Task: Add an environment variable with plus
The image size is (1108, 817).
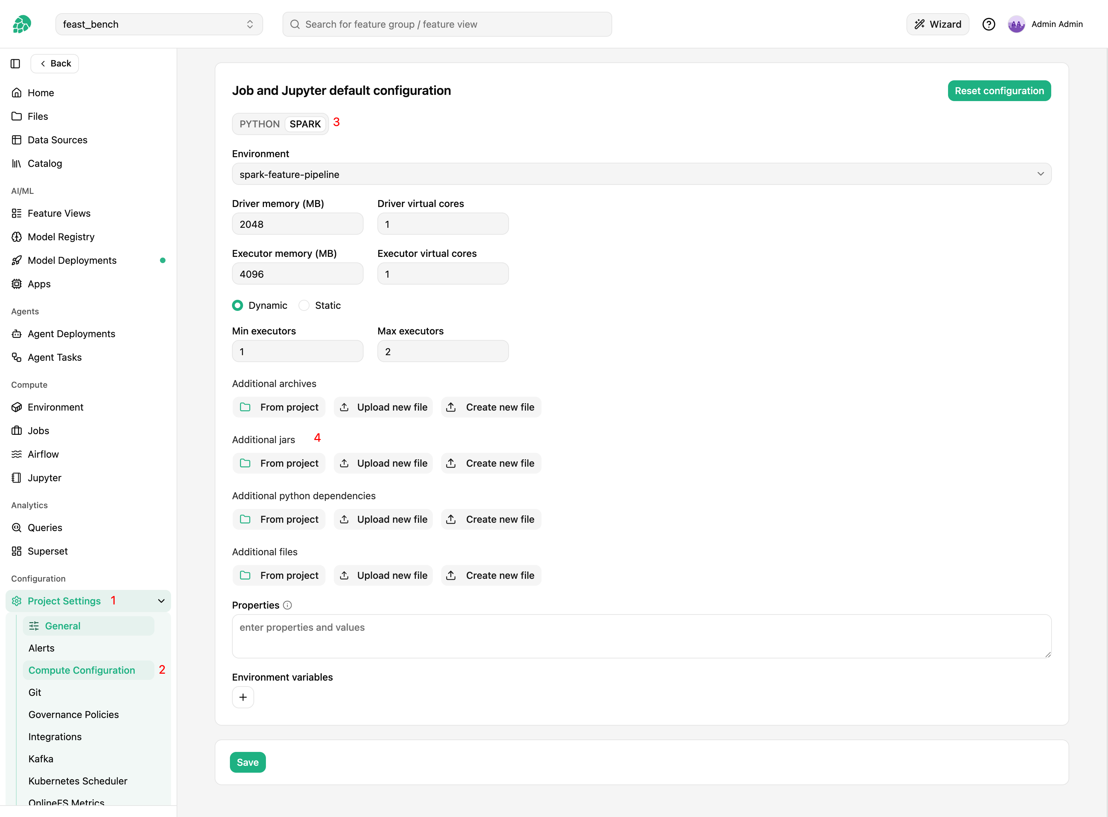Action: coord(243,697)
